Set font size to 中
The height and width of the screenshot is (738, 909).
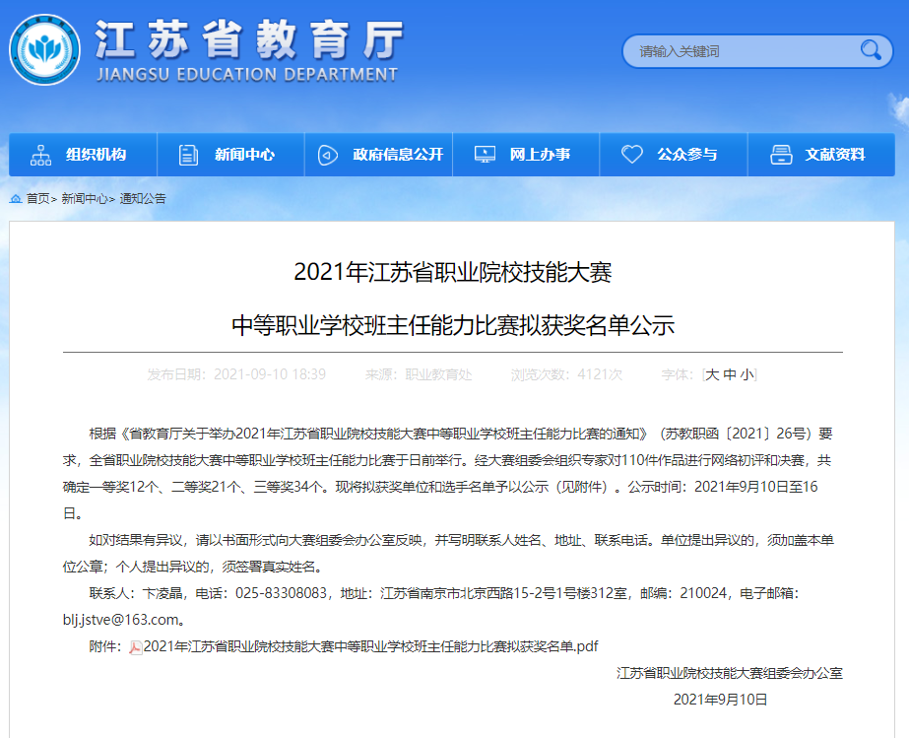tap(730, 374)
